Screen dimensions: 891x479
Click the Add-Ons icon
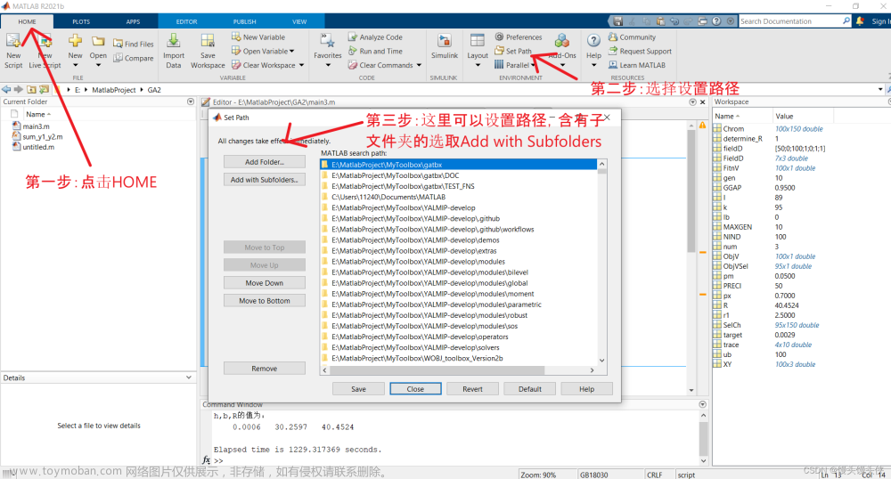[562, 41]
